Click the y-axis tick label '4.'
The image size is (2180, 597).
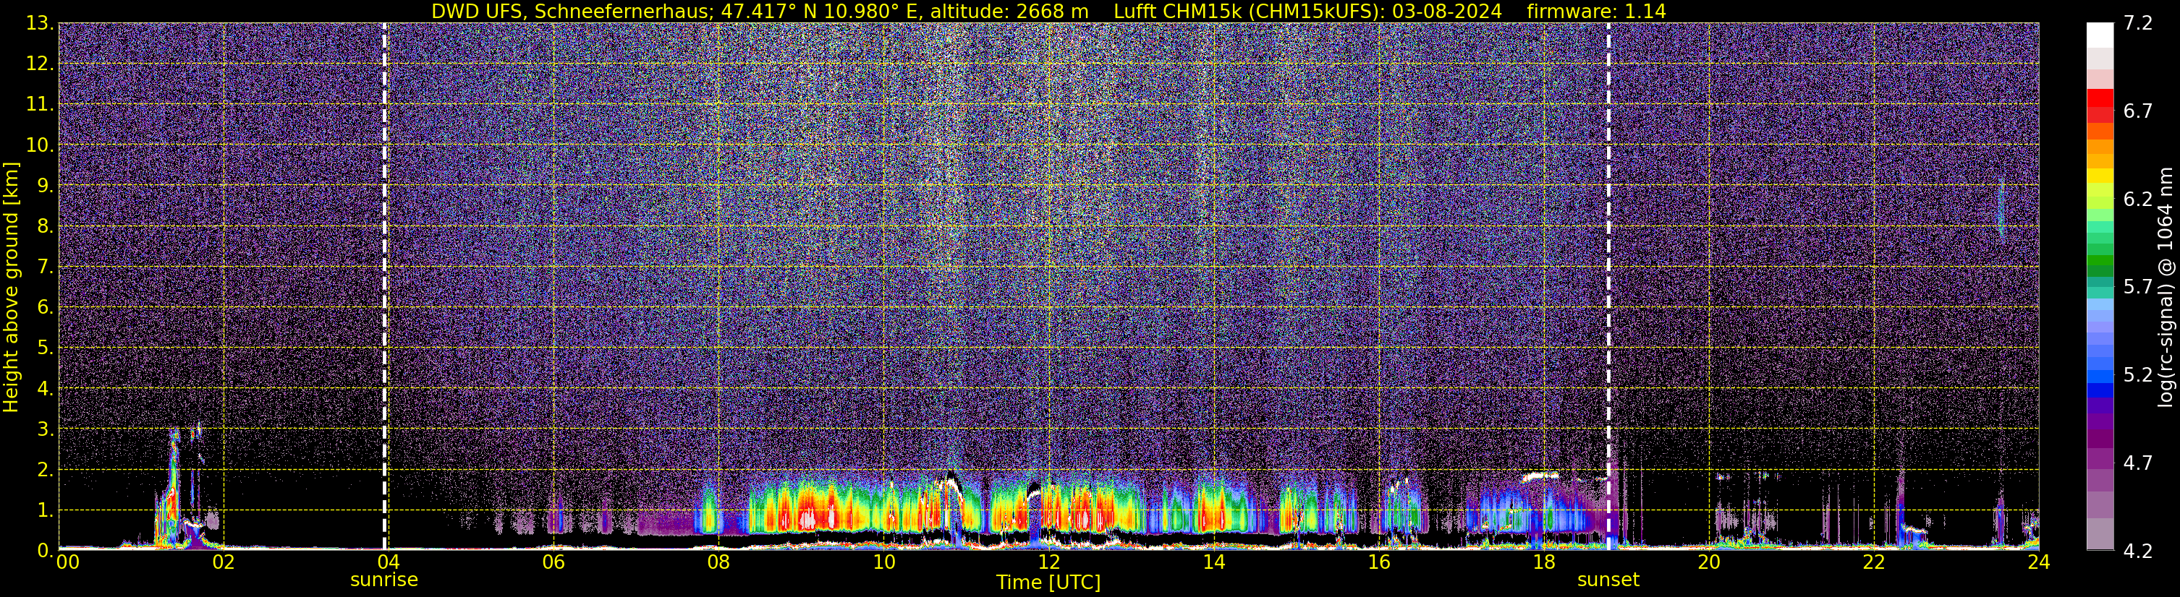coord(46,389)
